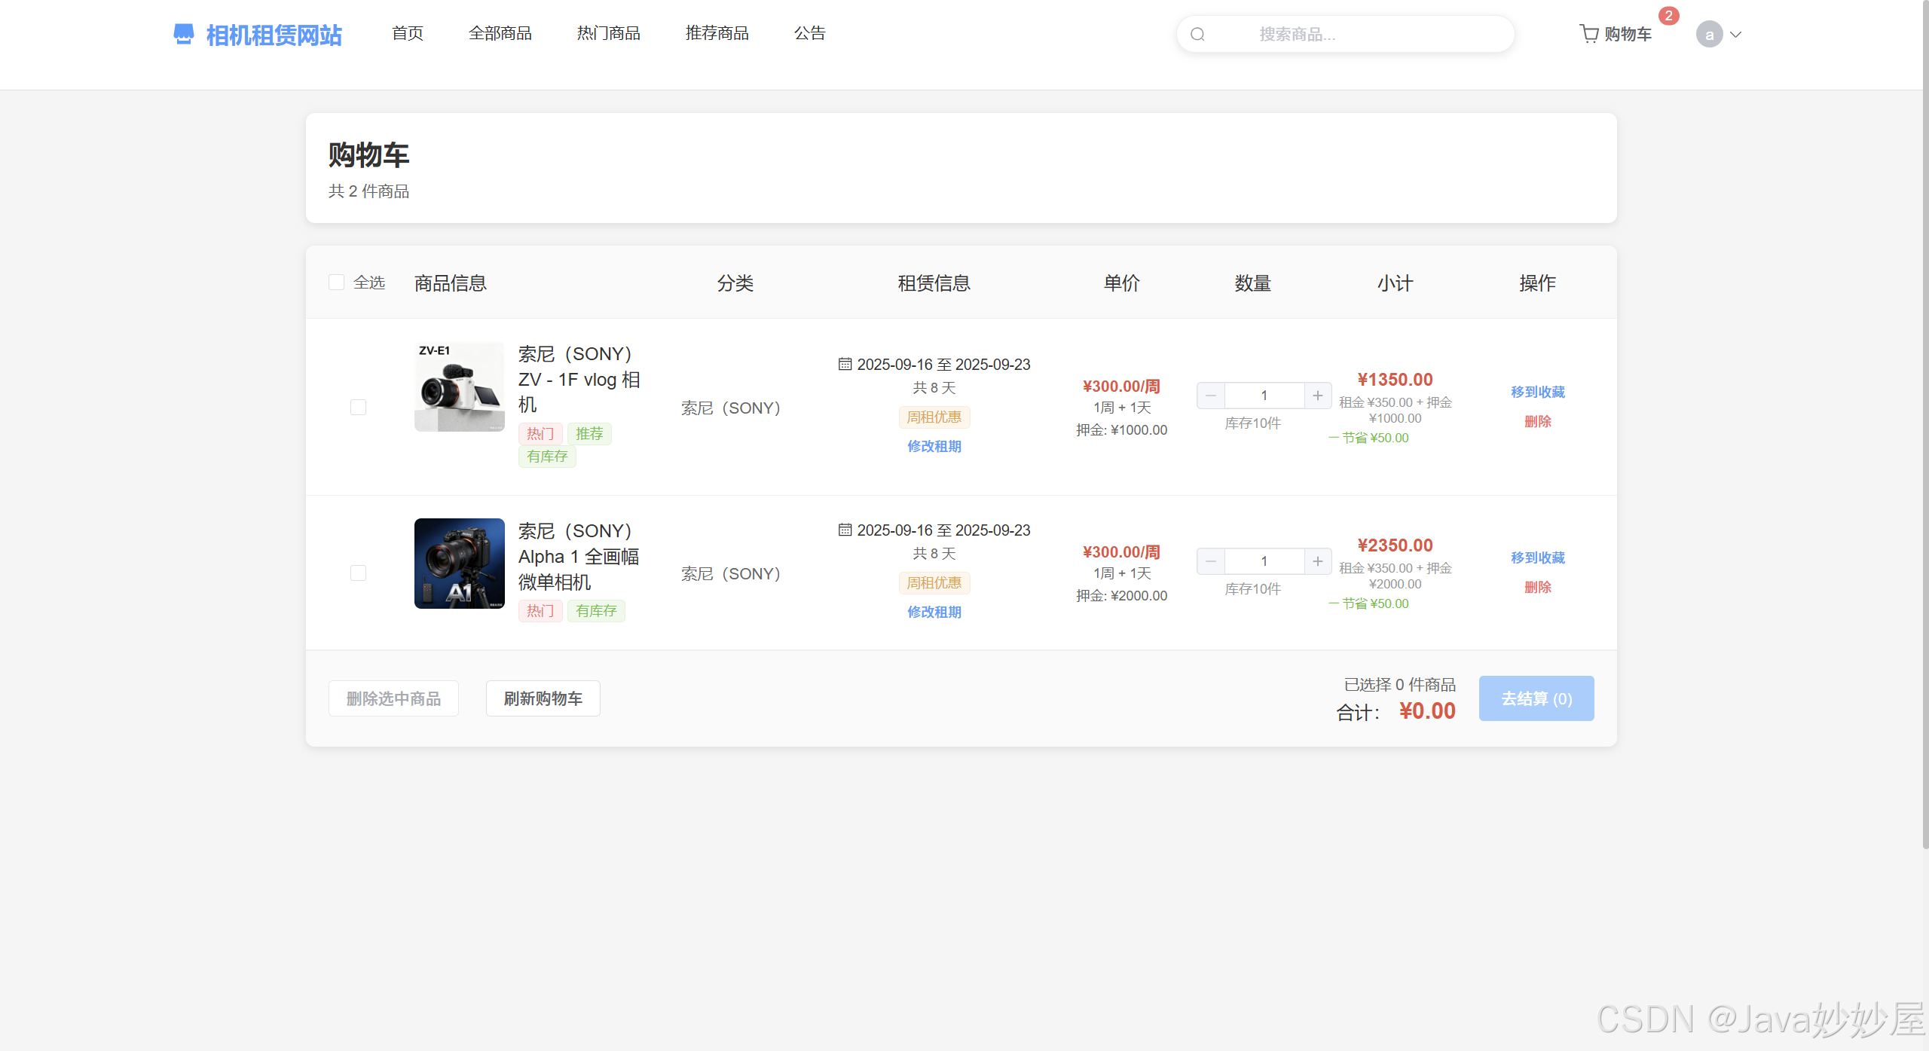Click 有库存 tag on ZV-1F camera
The height and width of the screenshot is (1051, 1929).
coord(547,456)
